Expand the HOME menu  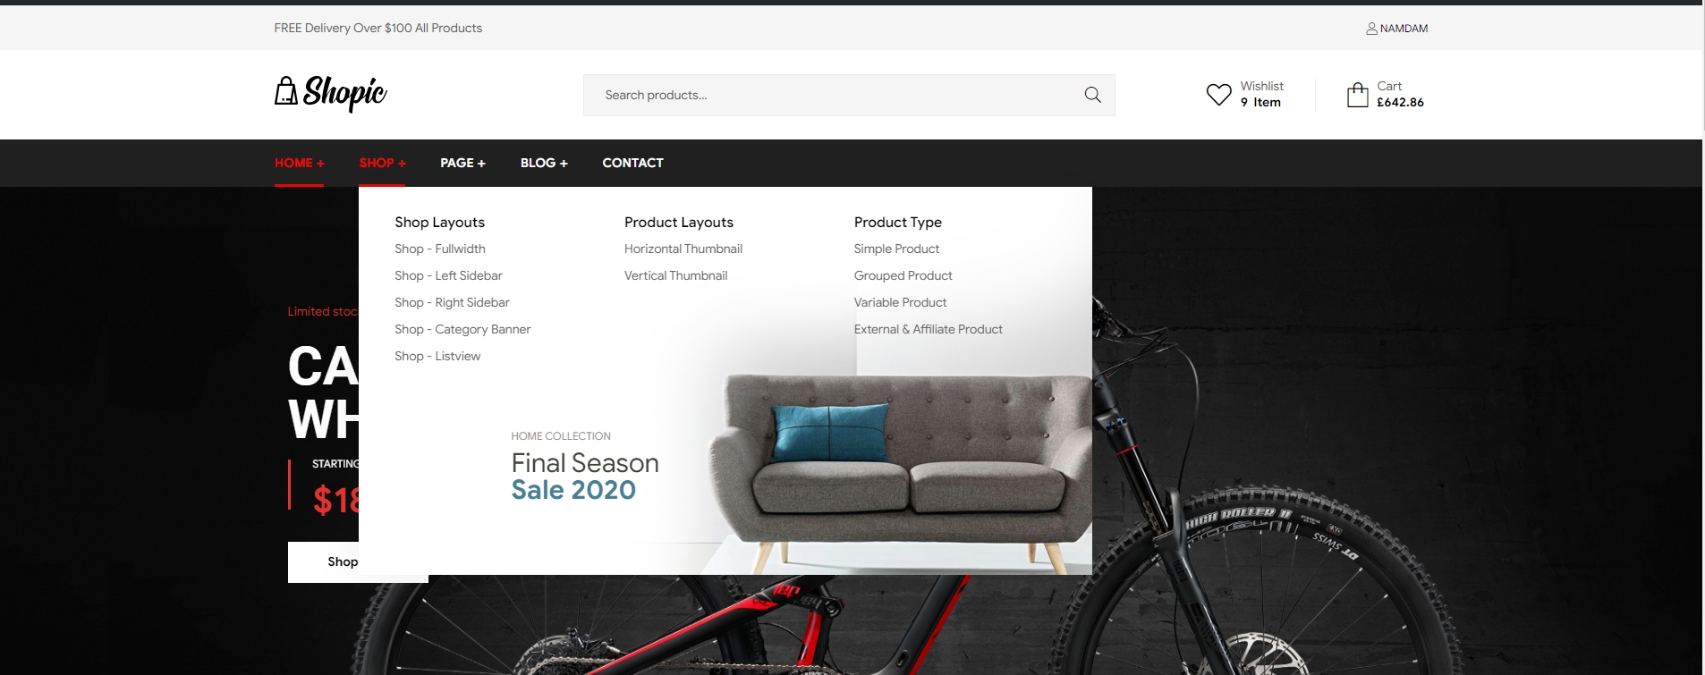coord(299,163)
